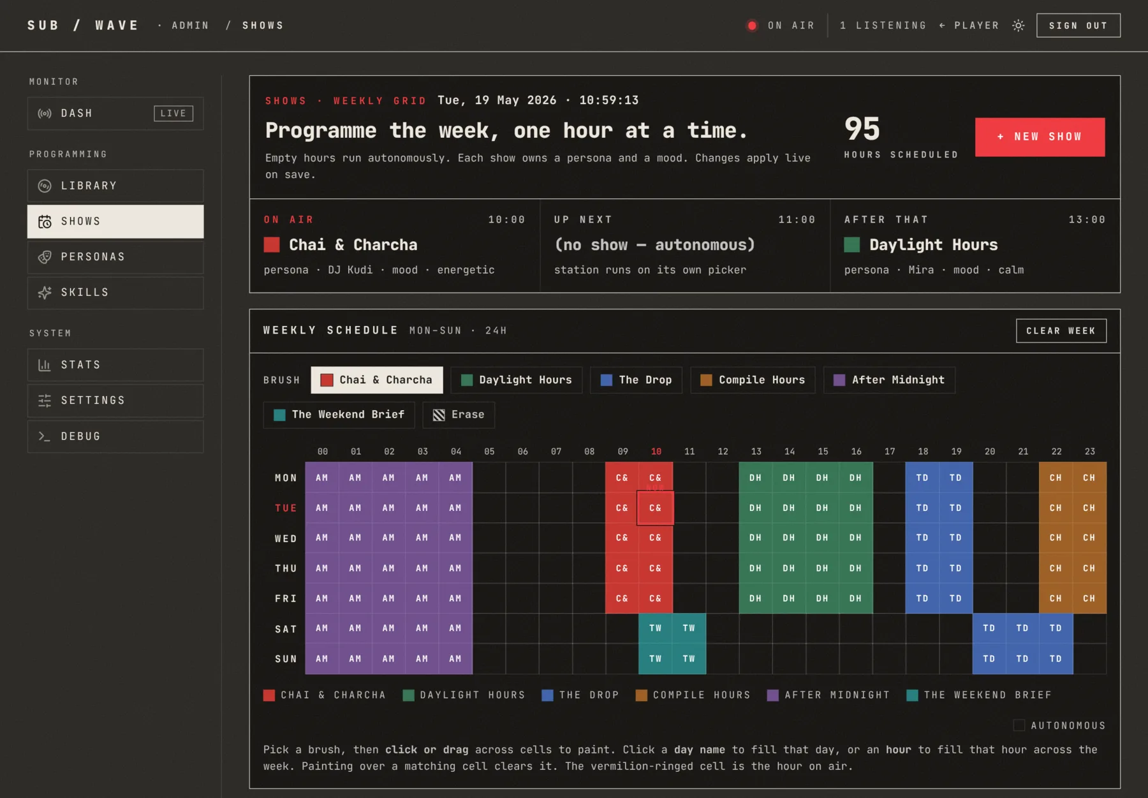Viewport: 1148px width, 798px height.
Task: Click the Library disc icon
Action: click(45, 186)
